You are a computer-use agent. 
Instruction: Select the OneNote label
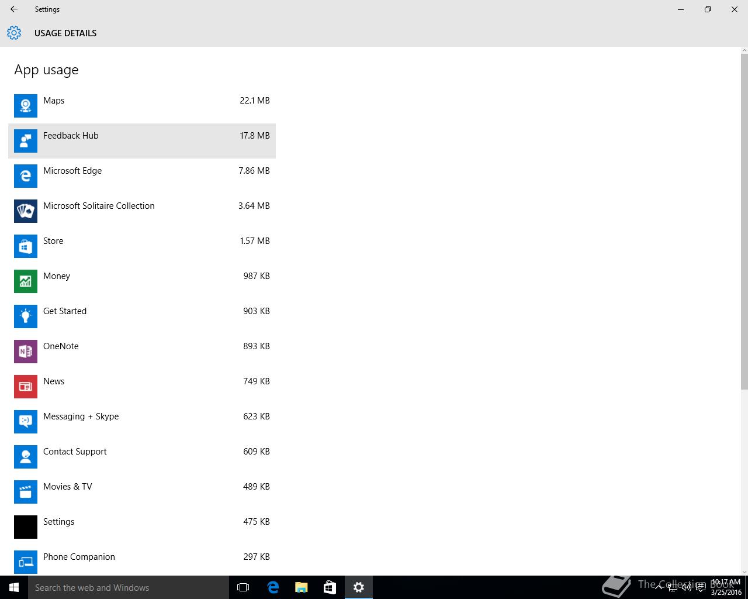(61, 346)
